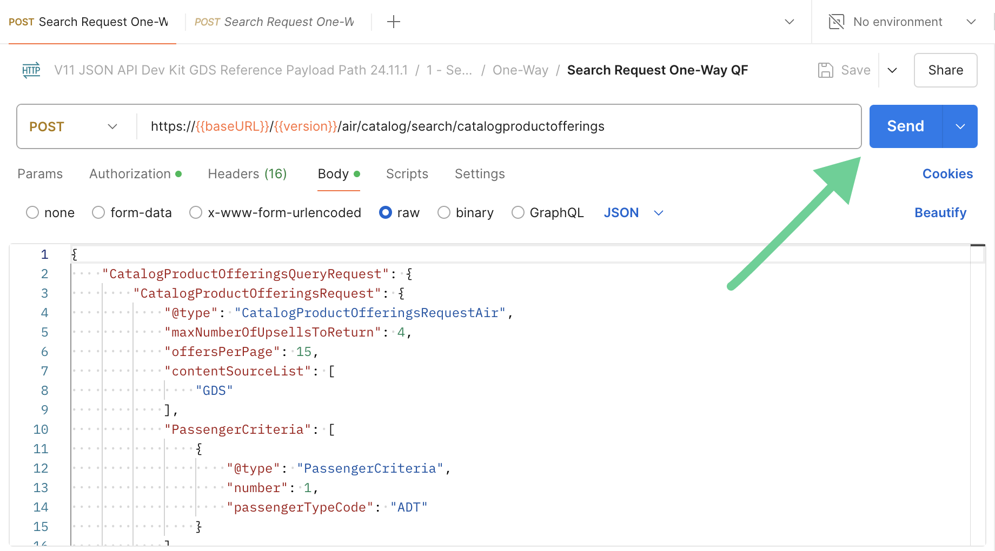Choose the binary body radio button
Viewport: 995px width, 551px height.
pyautogui.click(x=444, y=213)
